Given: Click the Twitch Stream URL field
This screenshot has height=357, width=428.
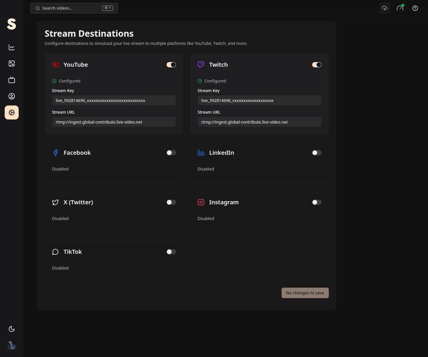Looking at the screenshot, I should pos(259,122).
